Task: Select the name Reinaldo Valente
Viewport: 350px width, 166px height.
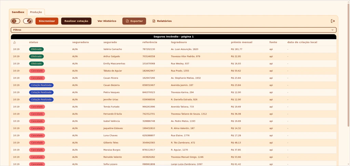Action: (113, 157)
